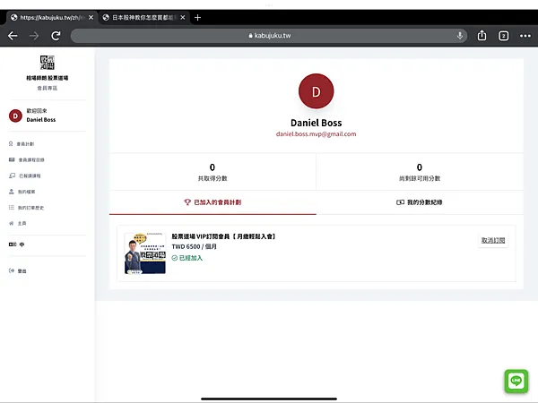Image resolution: width=538 pixels, height=403 pixels.
Task: Go to 主頁 home in the sidebar
Action: click(18, 223)
